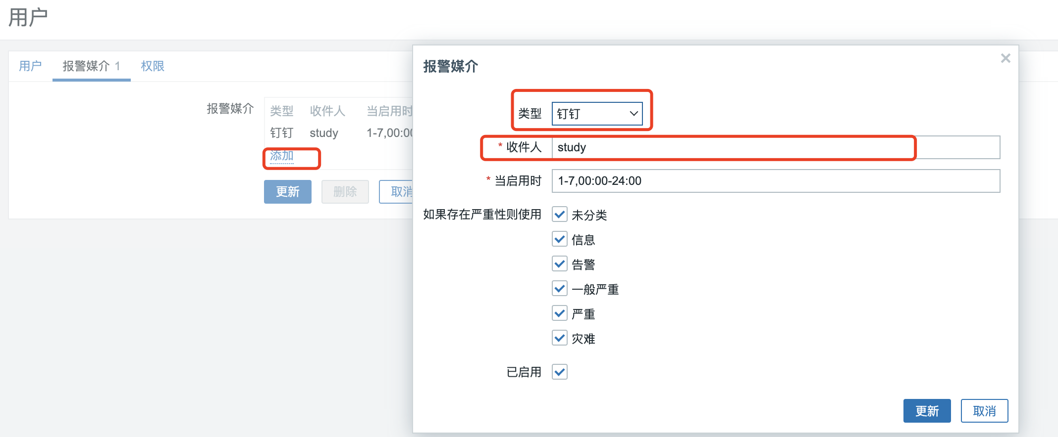Click the blue 更新 button on user form
The image size is (1058, 437).
click(x=288, y=192)
